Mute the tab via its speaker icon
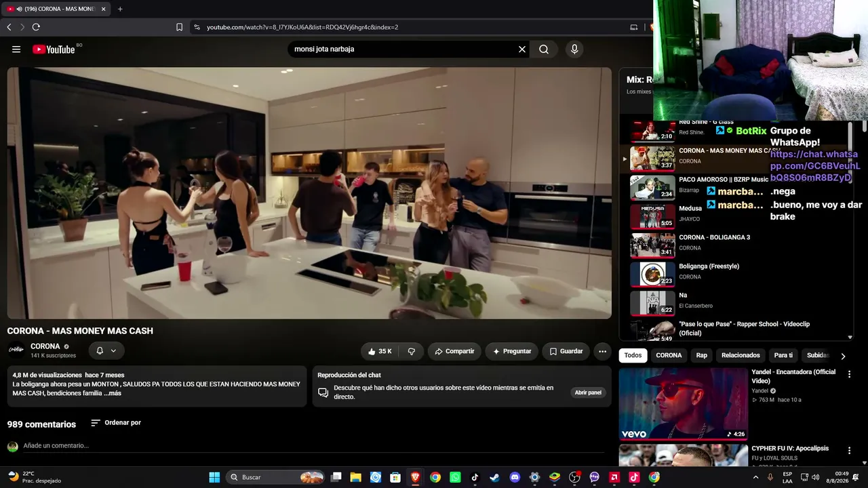 [x=19, y=9]
